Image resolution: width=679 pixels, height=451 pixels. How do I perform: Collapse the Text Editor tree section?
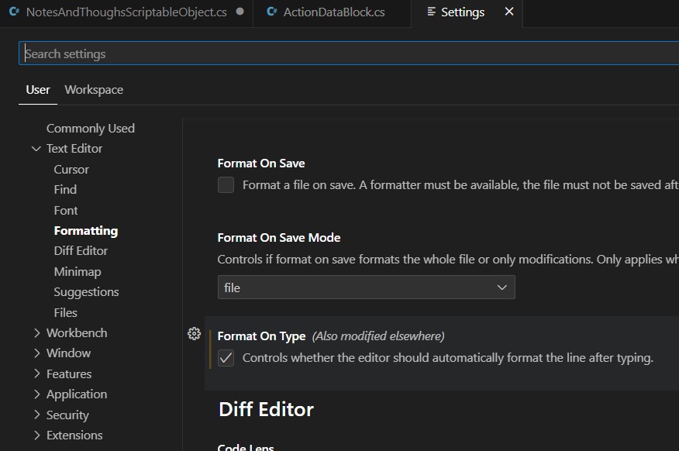coord(36,149)
